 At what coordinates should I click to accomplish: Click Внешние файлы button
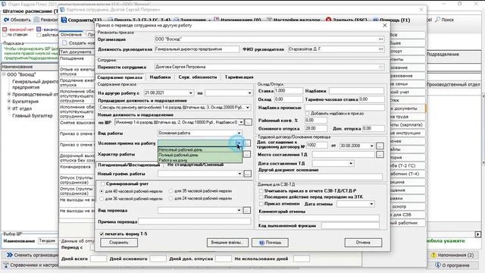click(227, 243)
